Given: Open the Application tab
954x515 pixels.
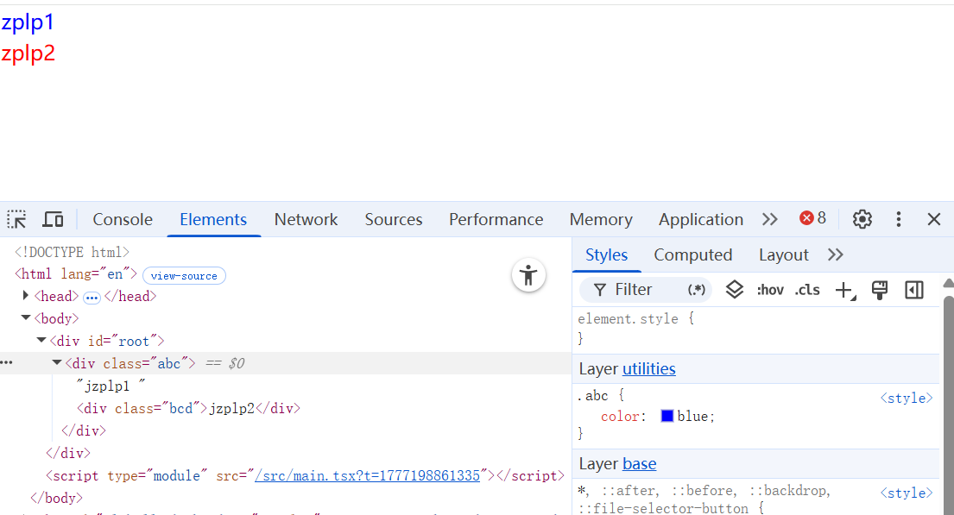Looking at the screenshot, I should pos(701,219).
